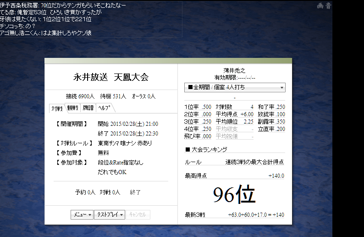
Task: Click the 予約 0人 count
Action: tap(85, 192)
